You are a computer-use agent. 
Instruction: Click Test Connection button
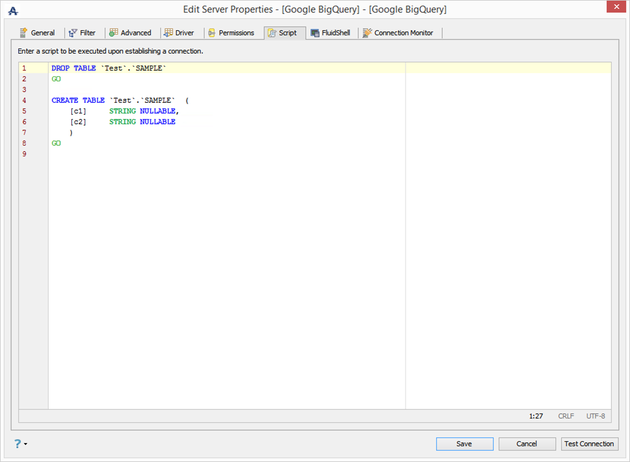(589, 444)
